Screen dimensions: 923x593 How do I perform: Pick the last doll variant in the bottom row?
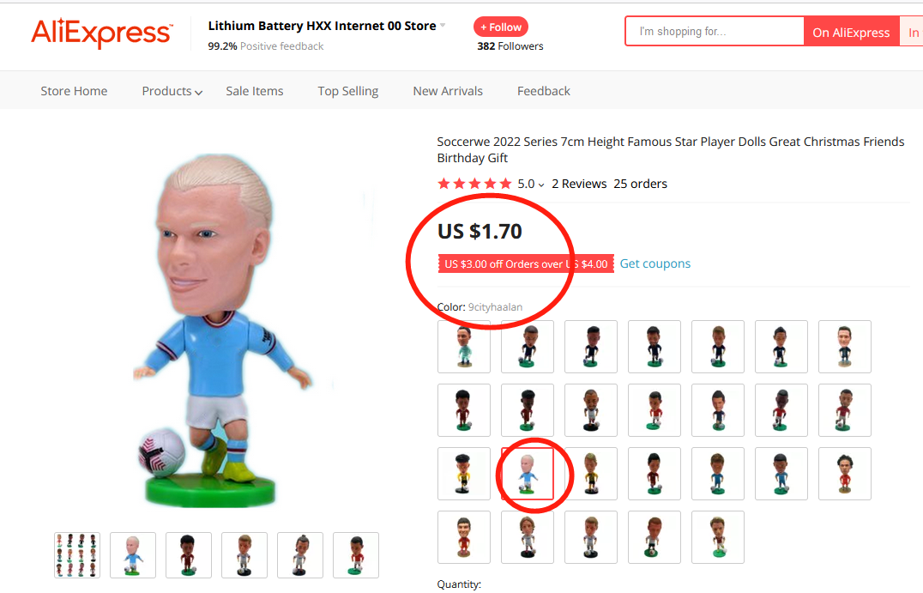click(x=718, y=537)
